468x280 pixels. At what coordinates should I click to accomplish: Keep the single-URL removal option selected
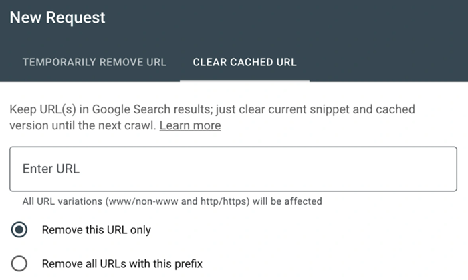coord(19,230)
